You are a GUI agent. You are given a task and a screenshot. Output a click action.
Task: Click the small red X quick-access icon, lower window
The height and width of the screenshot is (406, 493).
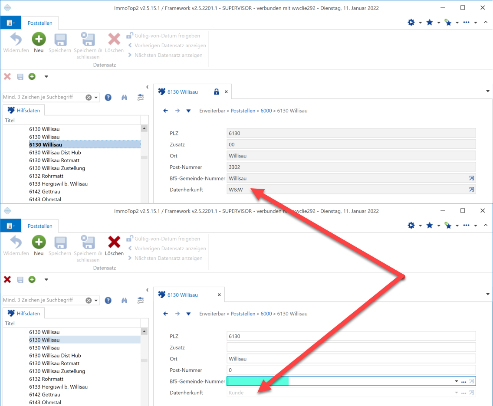7,279
